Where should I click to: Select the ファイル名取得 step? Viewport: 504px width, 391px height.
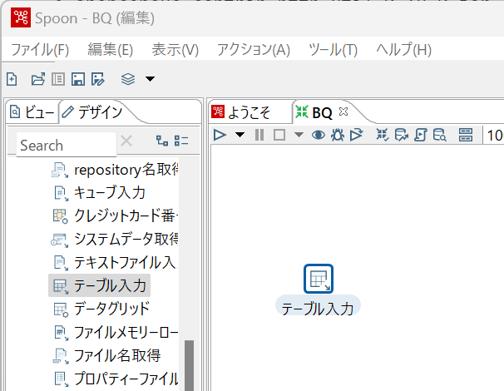click(107, 355)
